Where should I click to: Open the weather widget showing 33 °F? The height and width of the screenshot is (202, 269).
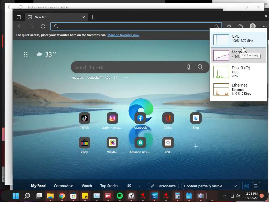point(46,54)
